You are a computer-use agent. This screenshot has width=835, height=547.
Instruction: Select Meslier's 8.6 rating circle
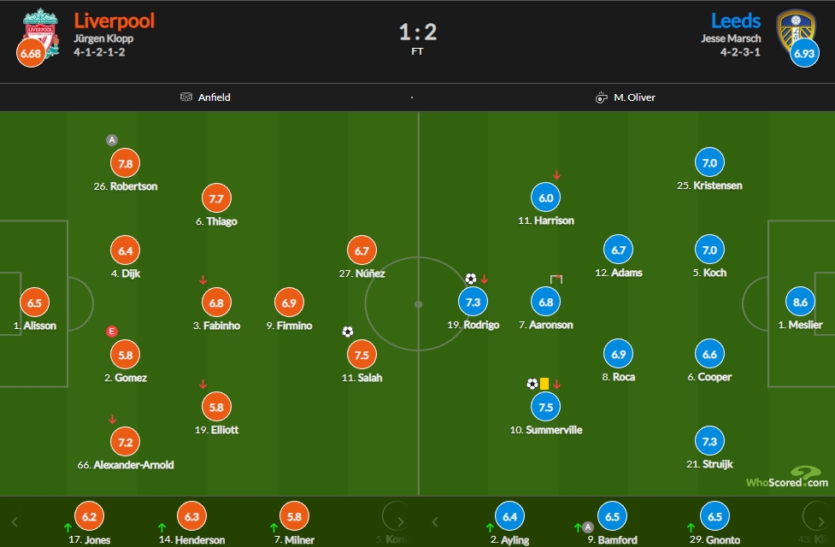(x=800, y=302)
